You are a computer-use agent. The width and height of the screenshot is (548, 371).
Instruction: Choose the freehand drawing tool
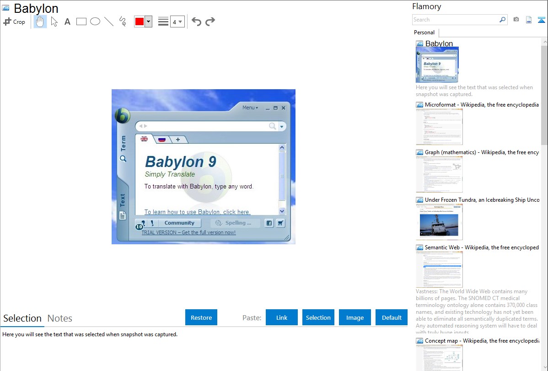coord(123,22)
